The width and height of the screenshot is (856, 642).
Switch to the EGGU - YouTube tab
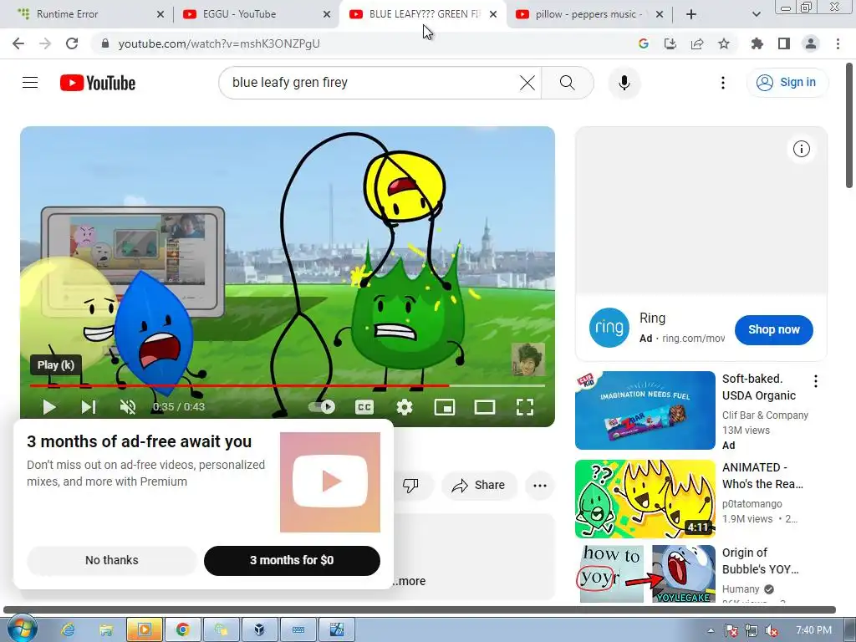(x=257, y=14)
